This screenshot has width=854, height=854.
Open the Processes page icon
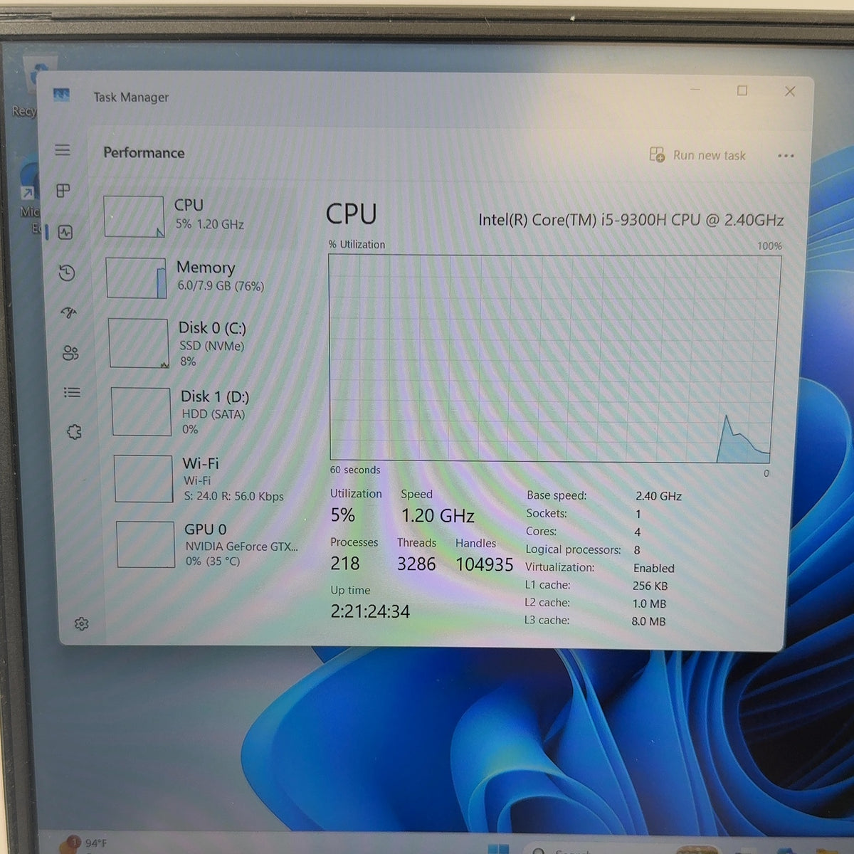click(63, 191)
